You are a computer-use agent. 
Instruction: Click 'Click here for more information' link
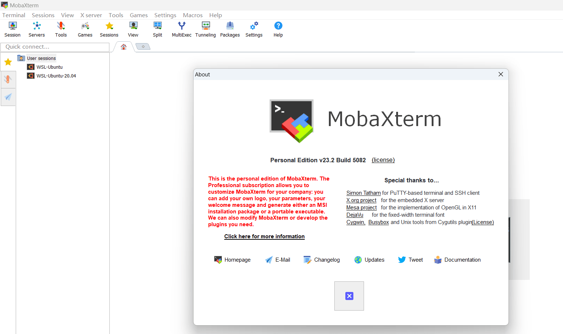[x=264, y=236]
